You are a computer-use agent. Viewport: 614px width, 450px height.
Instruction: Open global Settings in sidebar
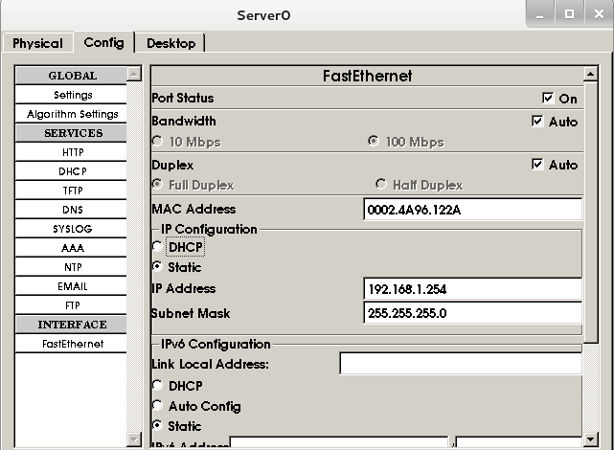73,95
